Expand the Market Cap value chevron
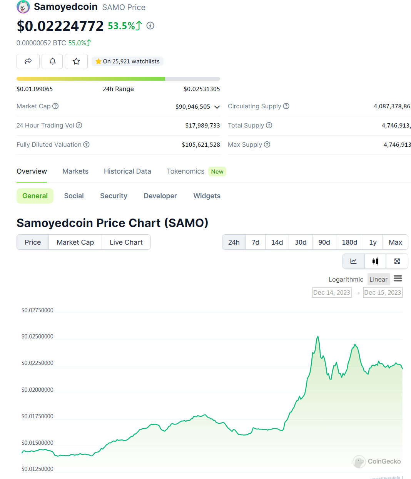Screen dimensions: 411x479 (x=217, y=107)
